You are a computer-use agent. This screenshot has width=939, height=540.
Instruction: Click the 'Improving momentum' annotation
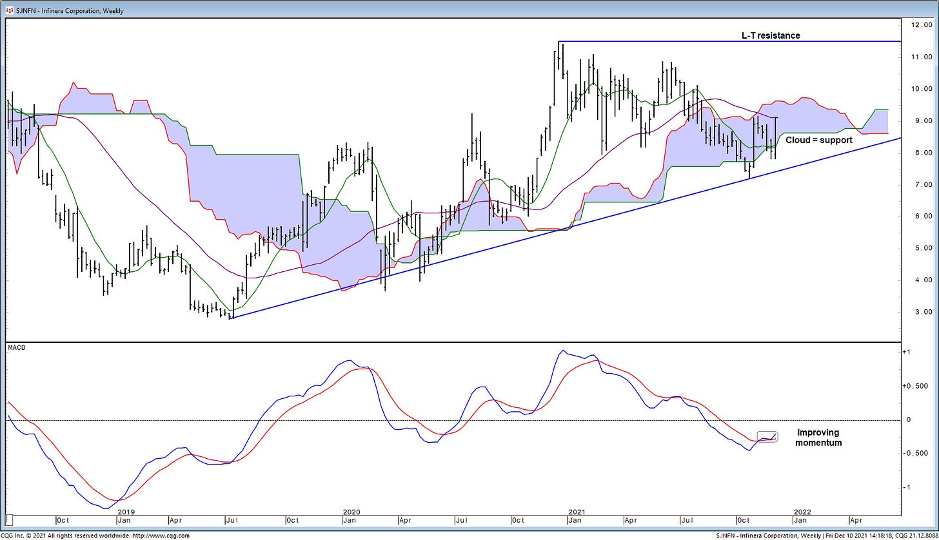pos(818,438)
